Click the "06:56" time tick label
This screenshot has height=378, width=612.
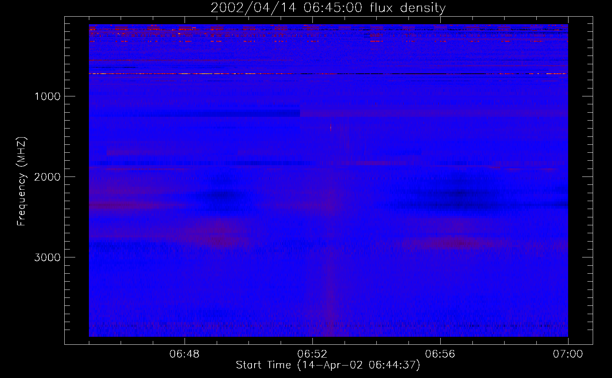[440, 355]
